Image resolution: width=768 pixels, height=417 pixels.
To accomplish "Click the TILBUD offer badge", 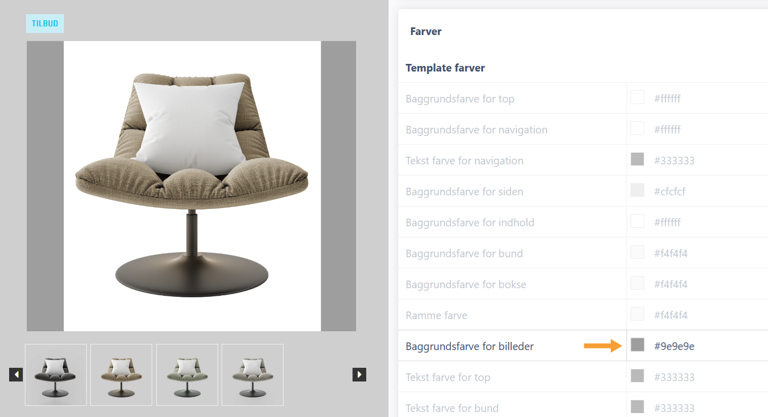I will 45,23.
